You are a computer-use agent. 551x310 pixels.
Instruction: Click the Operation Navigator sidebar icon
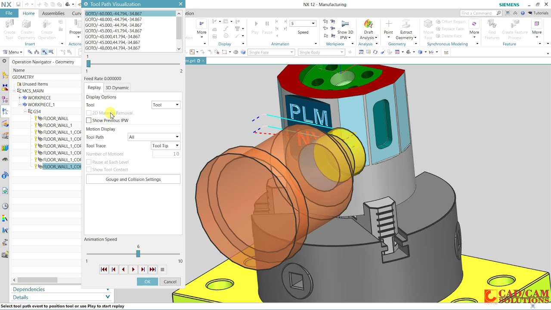point(5,111)
